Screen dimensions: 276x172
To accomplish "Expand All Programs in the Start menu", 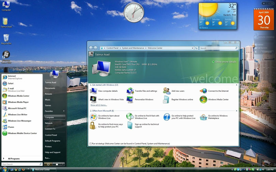I will click(x=14, y=158).
